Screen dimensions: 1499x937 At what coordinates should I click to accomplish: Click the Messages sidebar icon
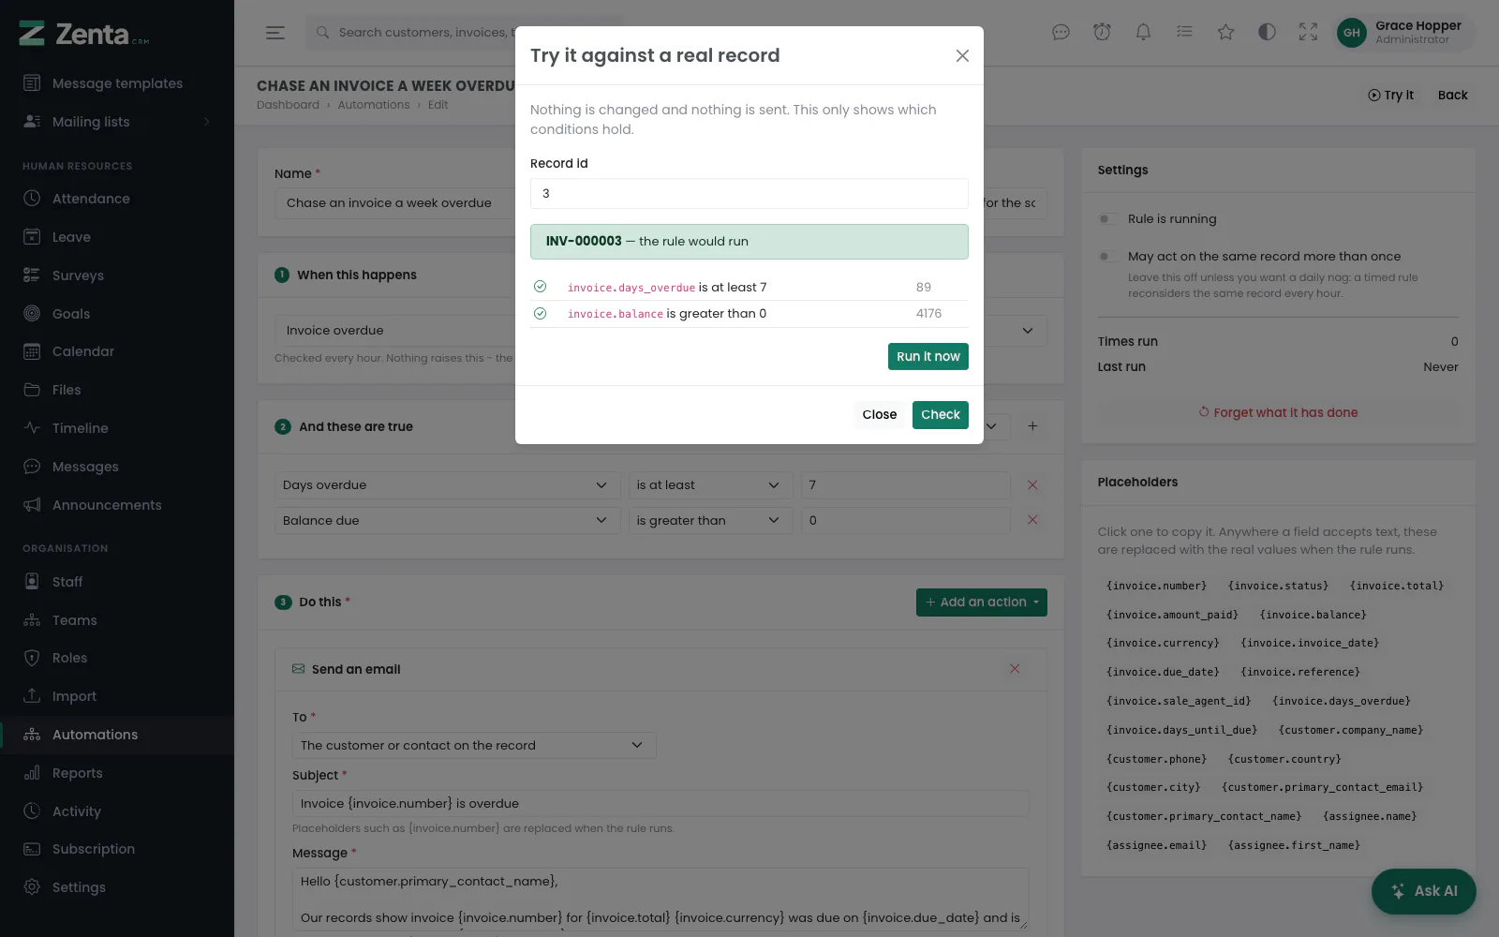click(32, 467)
